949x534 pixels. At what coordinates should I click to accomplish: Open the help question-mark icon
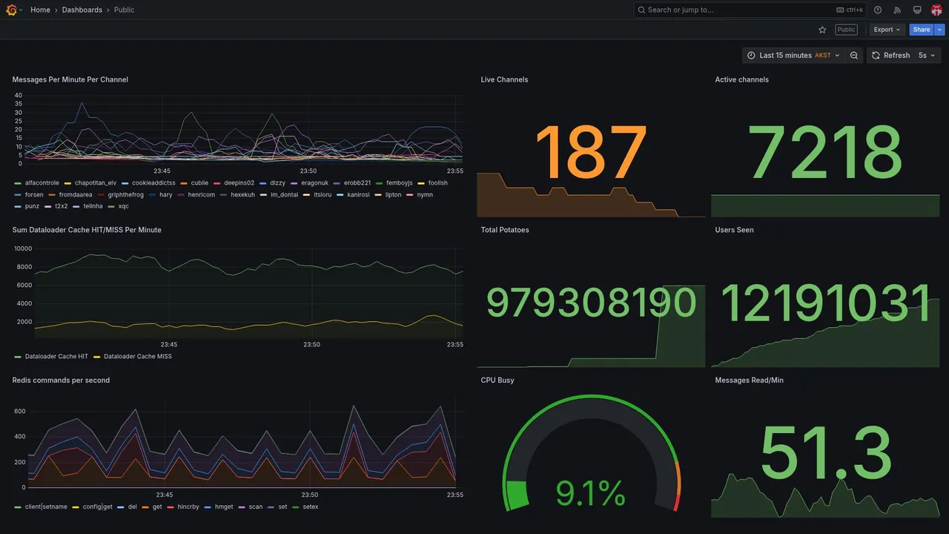(878, 10)
